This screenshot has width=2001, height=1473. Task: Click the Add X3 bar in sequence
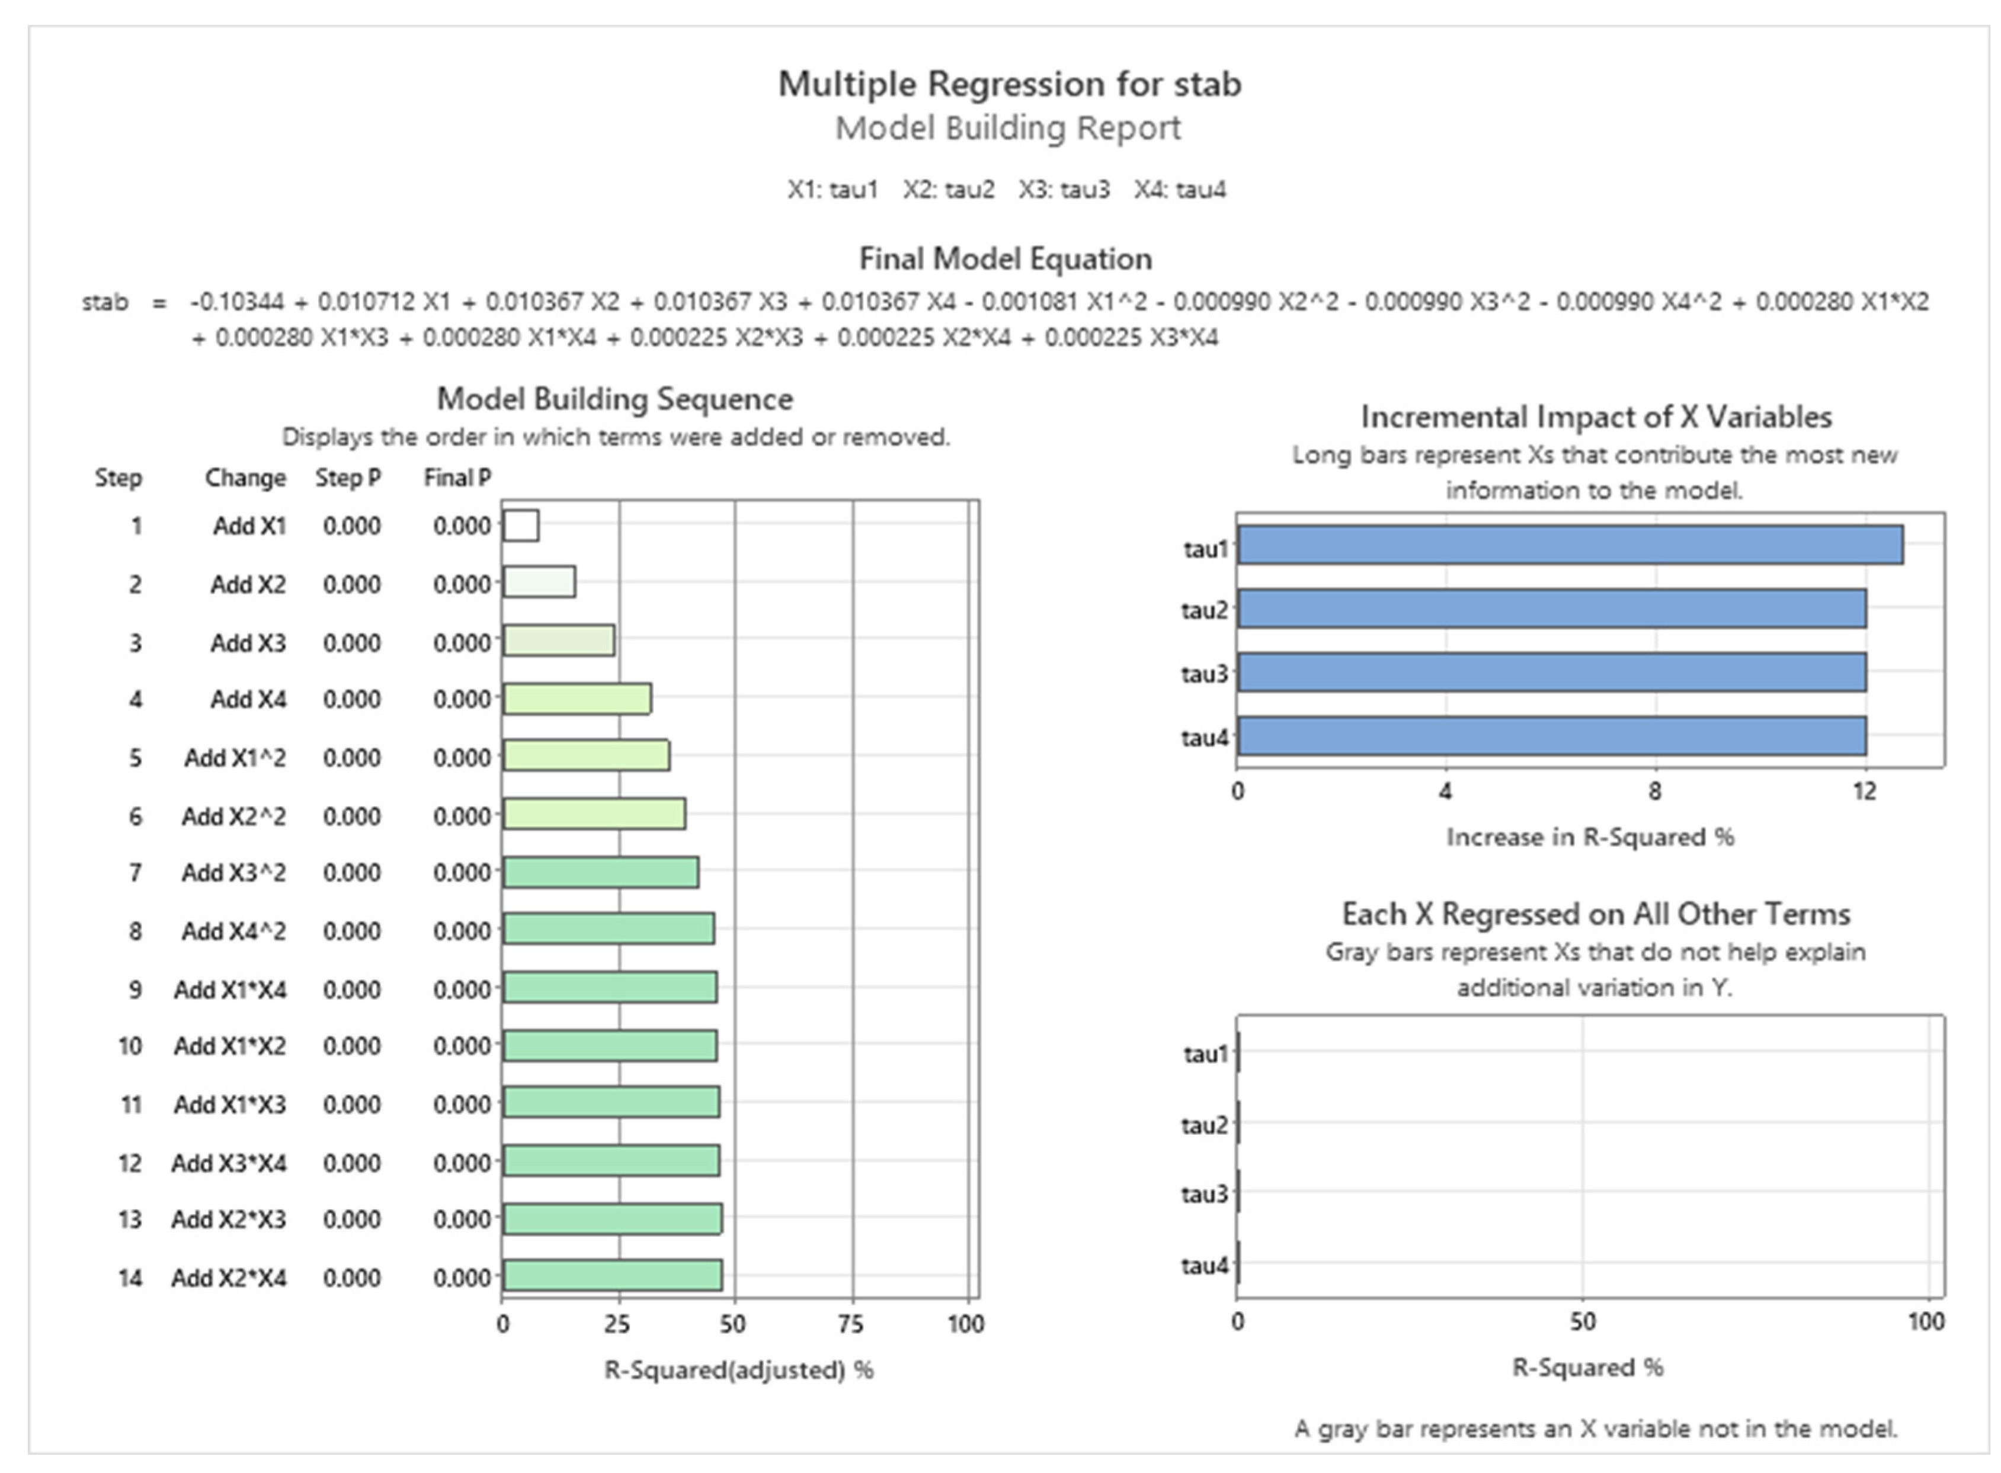tap(558, 641)
